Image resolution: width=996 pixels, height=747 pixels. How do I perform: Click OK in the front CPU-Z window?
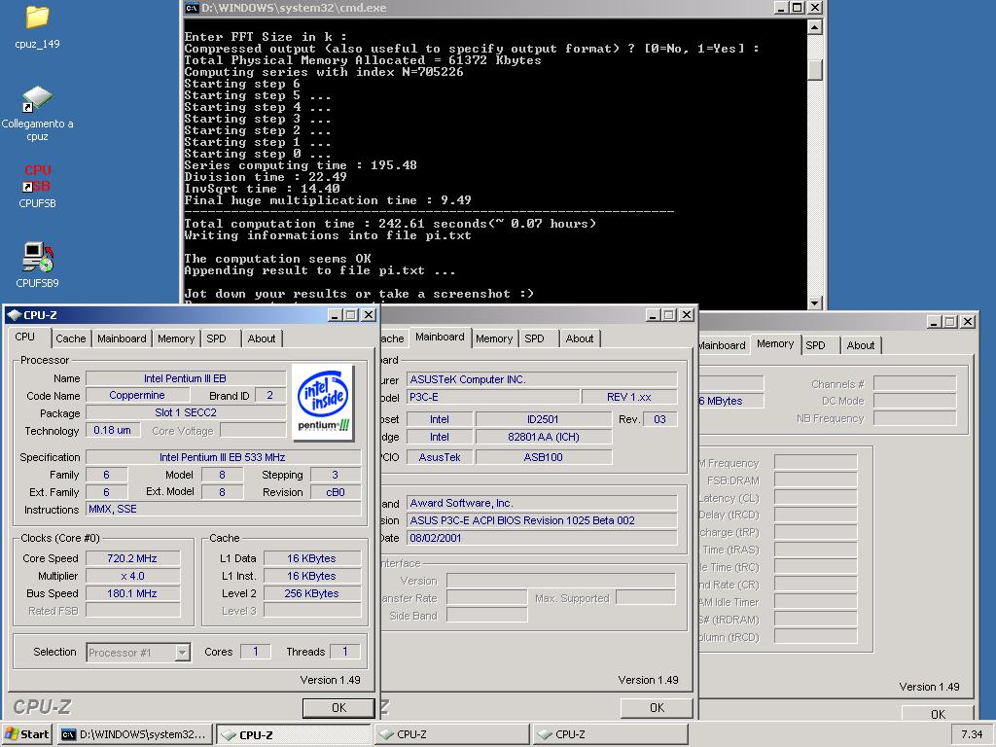[x=338, y=708]
